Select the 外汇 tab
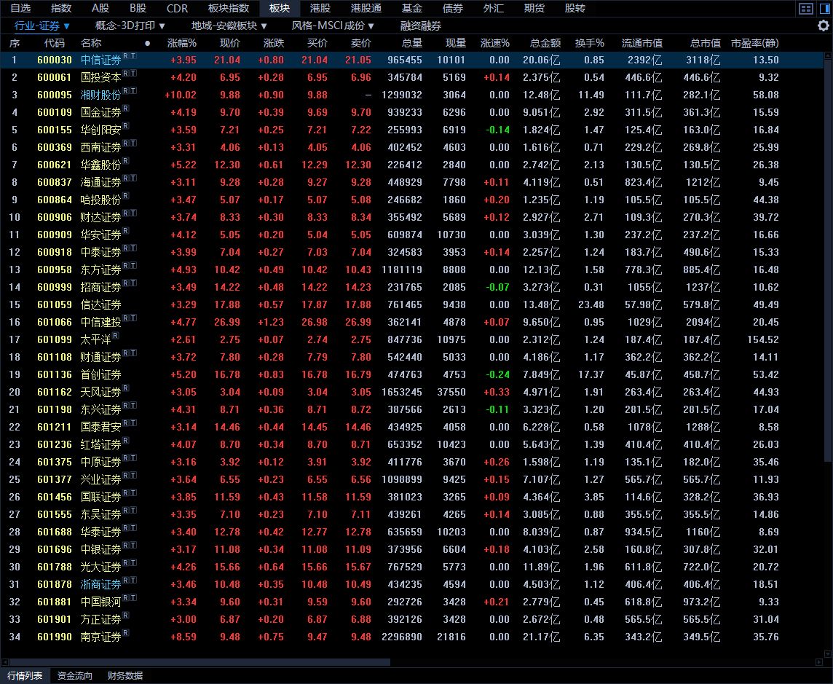 tap(494, 8)
